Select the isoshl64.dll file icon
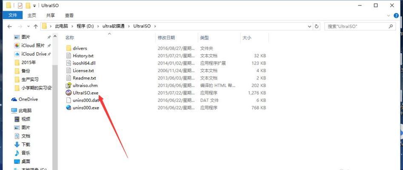This screenshot has height=170, width=403. click(x=69, y=63)
